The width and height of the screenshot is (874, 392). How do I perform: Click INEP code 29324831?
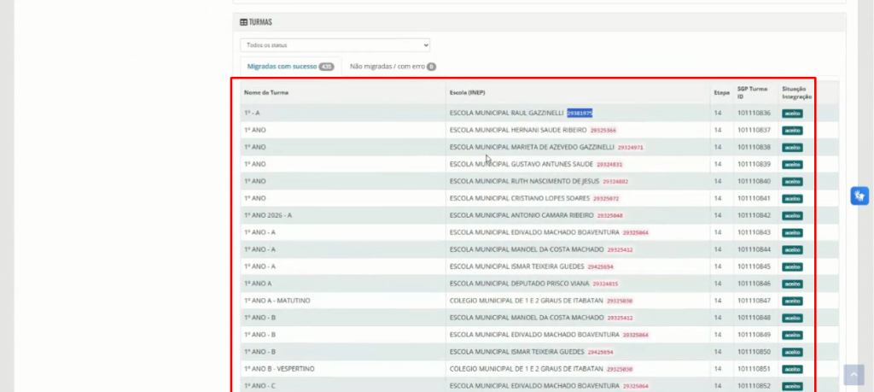[x=609, y=165]
